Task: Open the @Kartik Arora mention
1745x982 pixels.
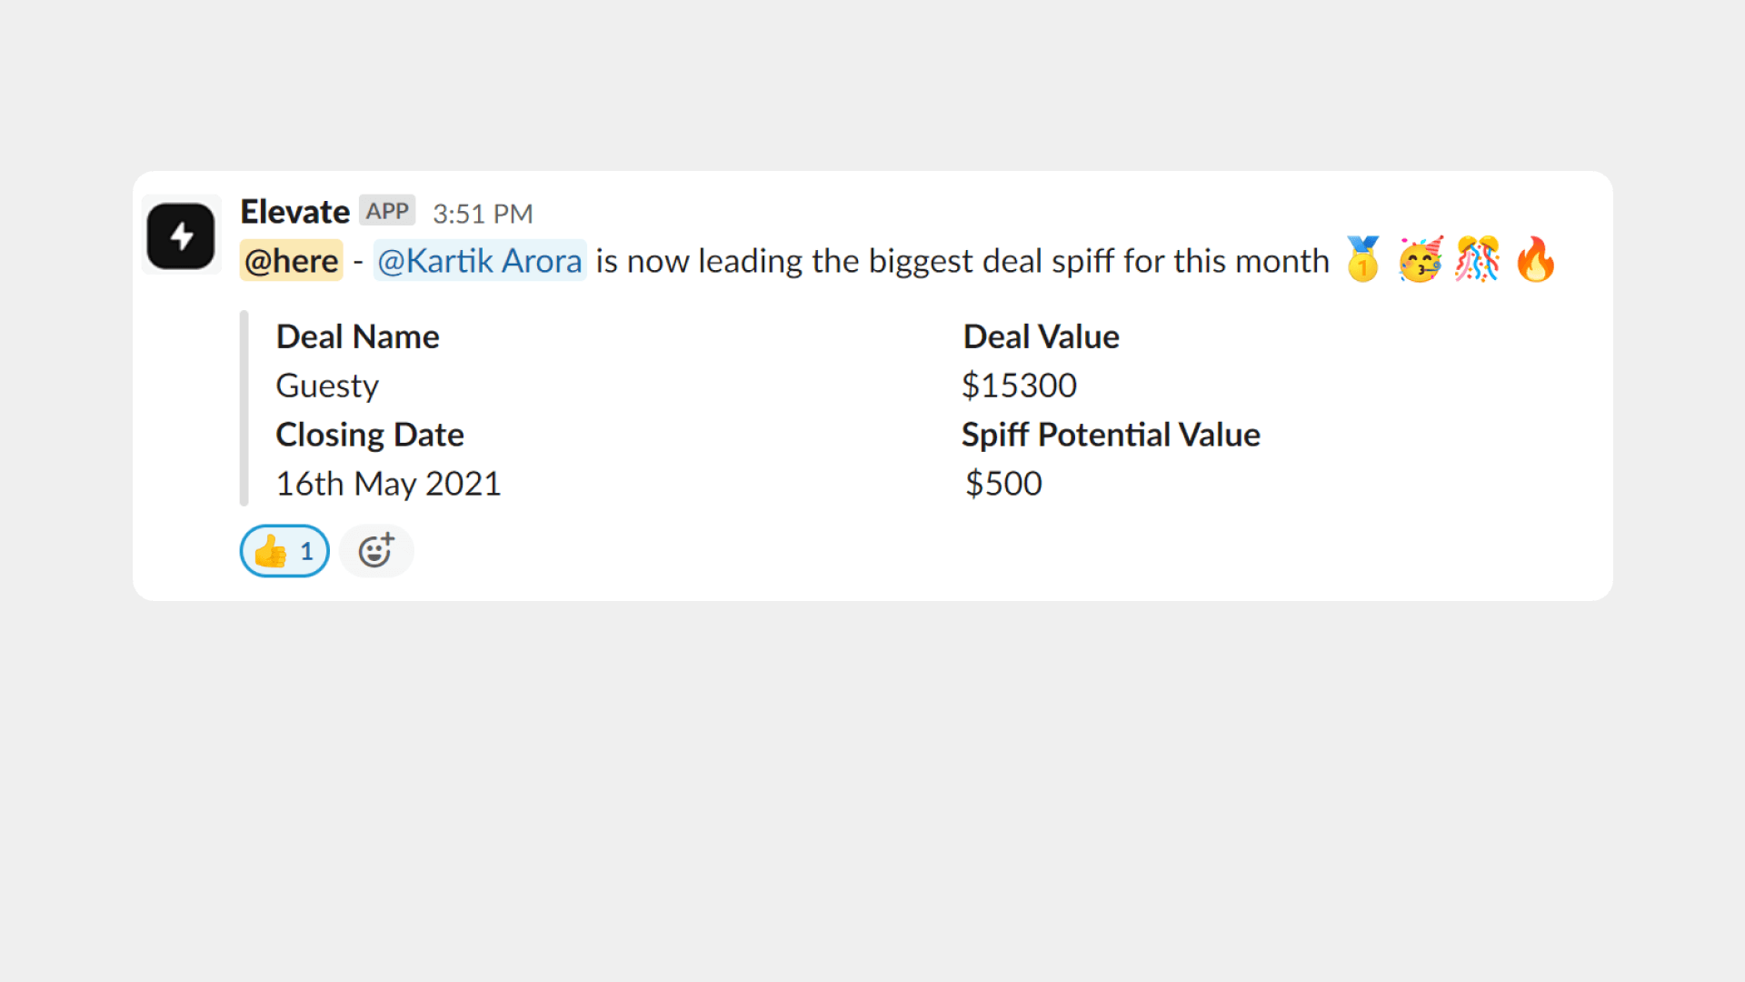Action: pyautogui.click(x=480, y=261)
